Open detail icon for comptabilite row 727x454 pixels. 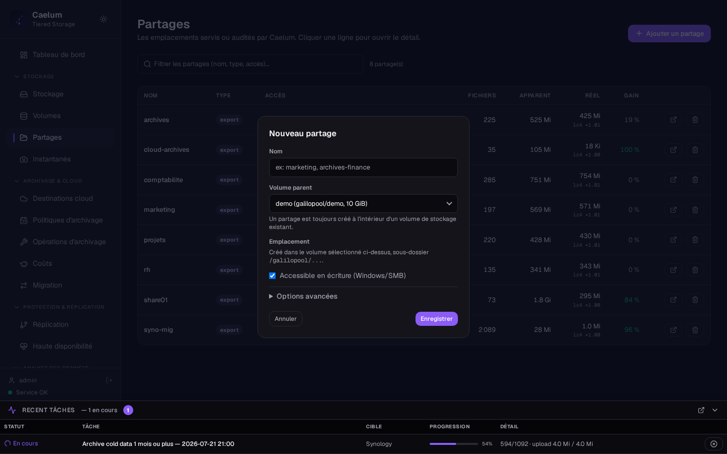[x=673, y=180]
